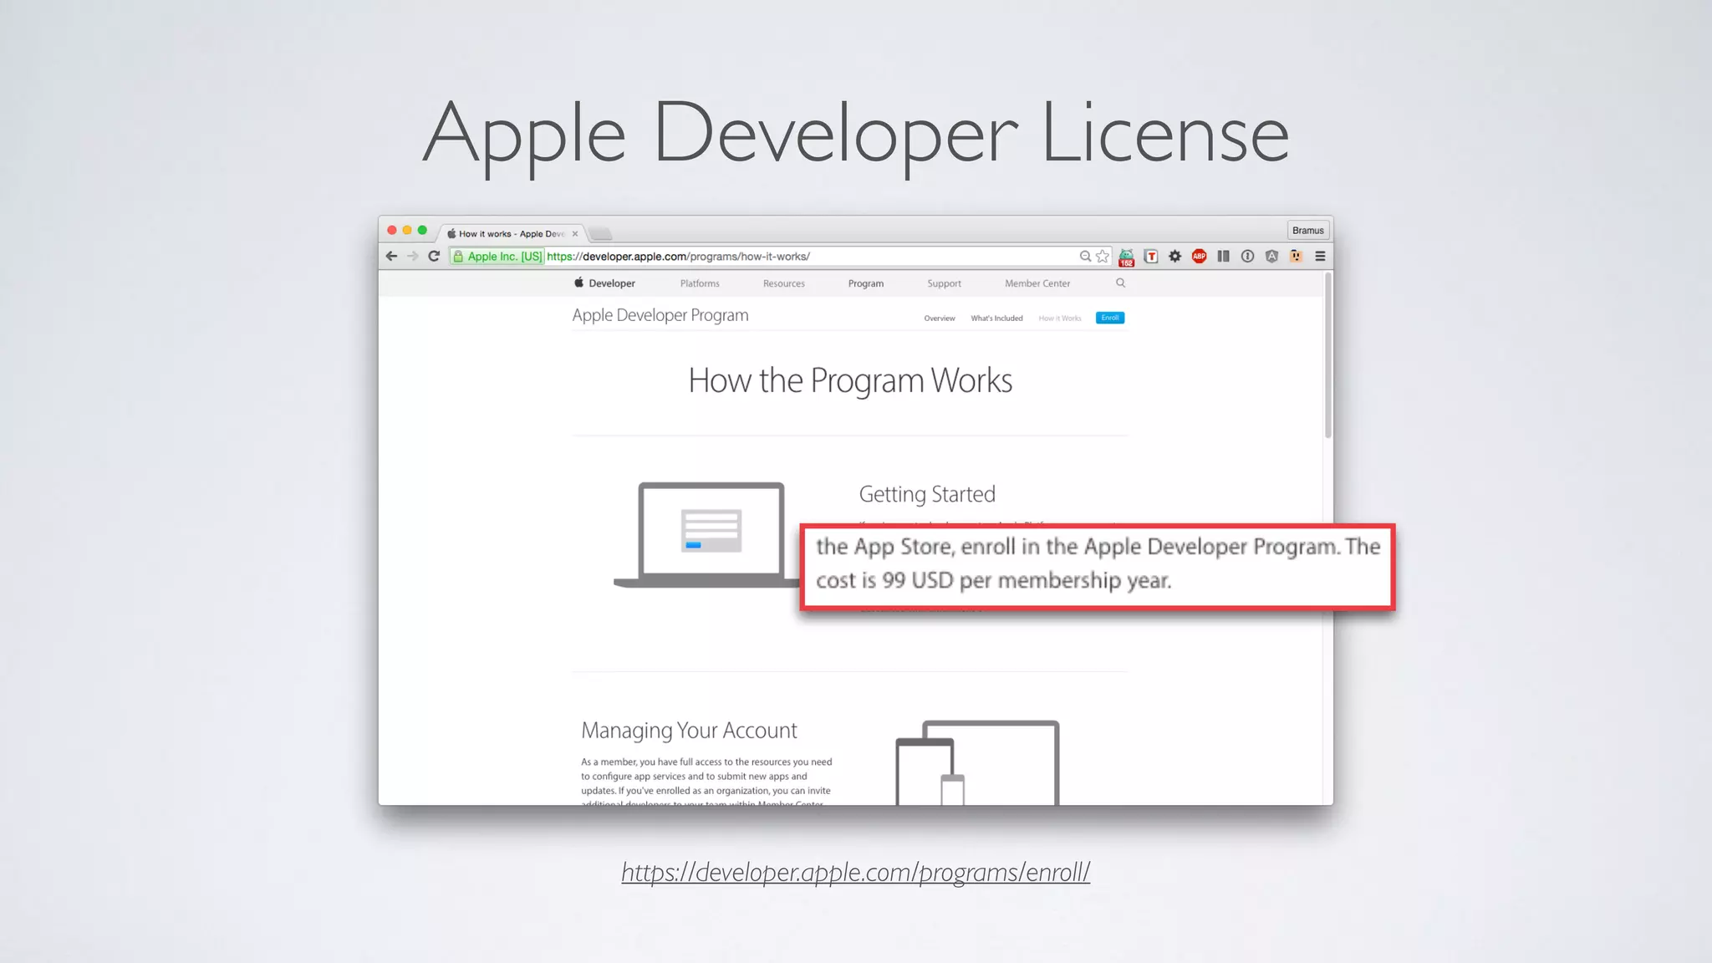This screenshot has width=1712, height=963.
Task: Click the 'Getting Started' heading text
Action: [927, 494]
